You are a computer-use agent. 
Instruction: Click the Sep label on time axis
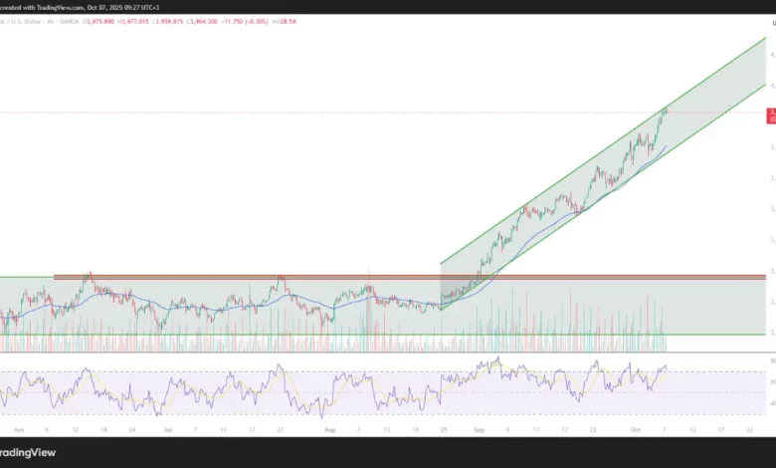pos(479,429)
